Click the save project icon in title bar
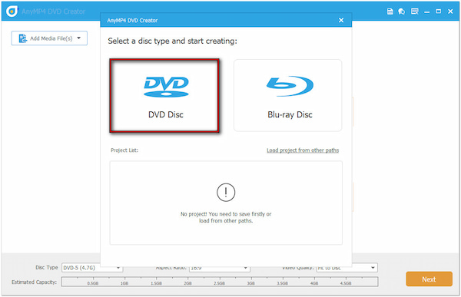The height and width of the screenshot is (297, 461). point(390,12)
